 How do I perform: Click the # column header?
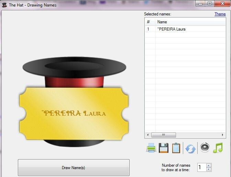(x=150, y=22)
